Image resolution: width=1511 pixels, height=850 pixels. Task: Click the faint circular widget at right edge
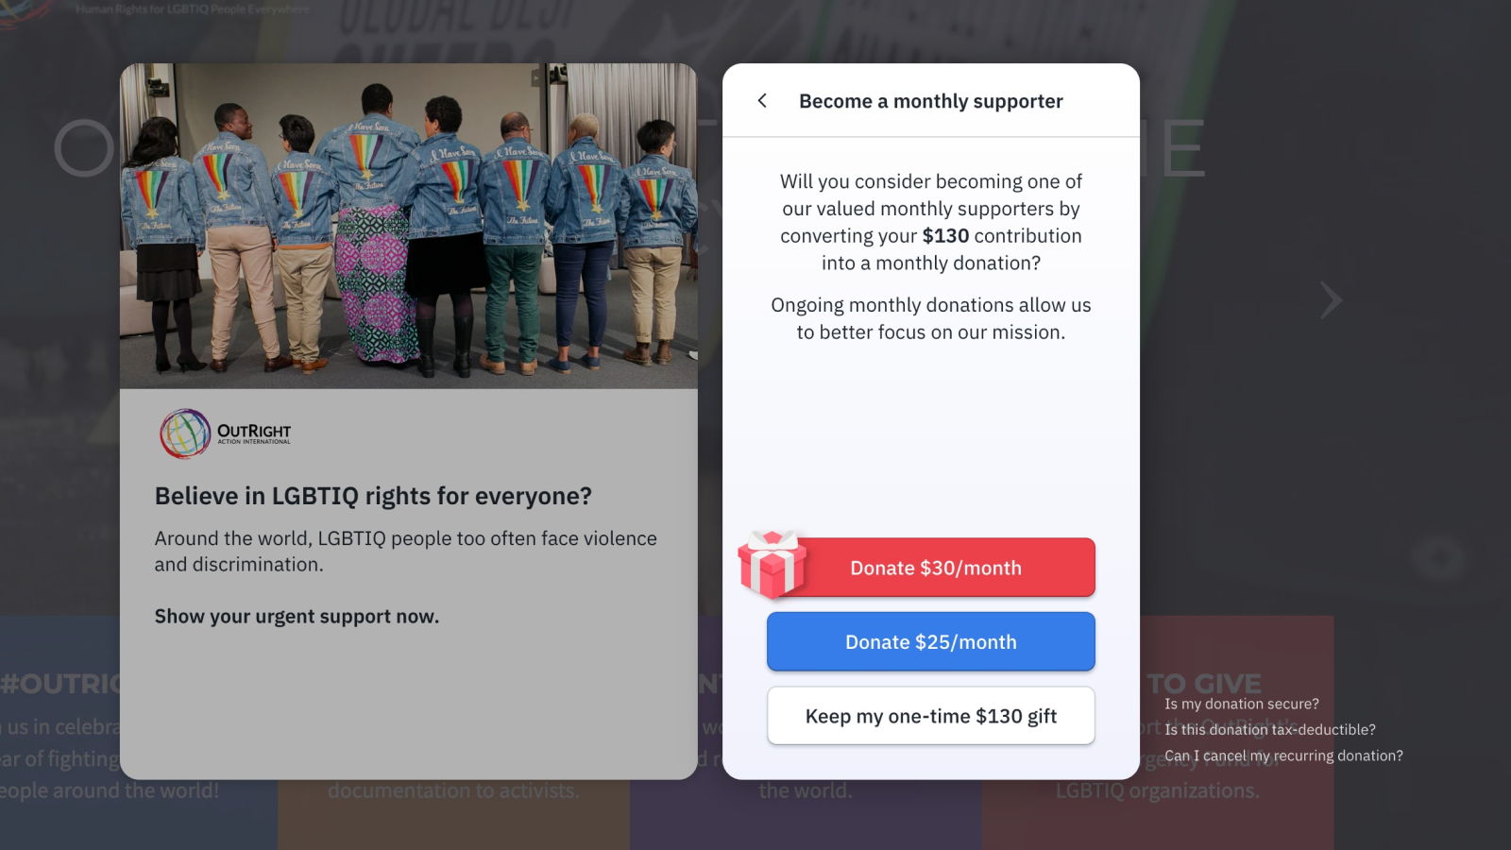pos(1438,558)
